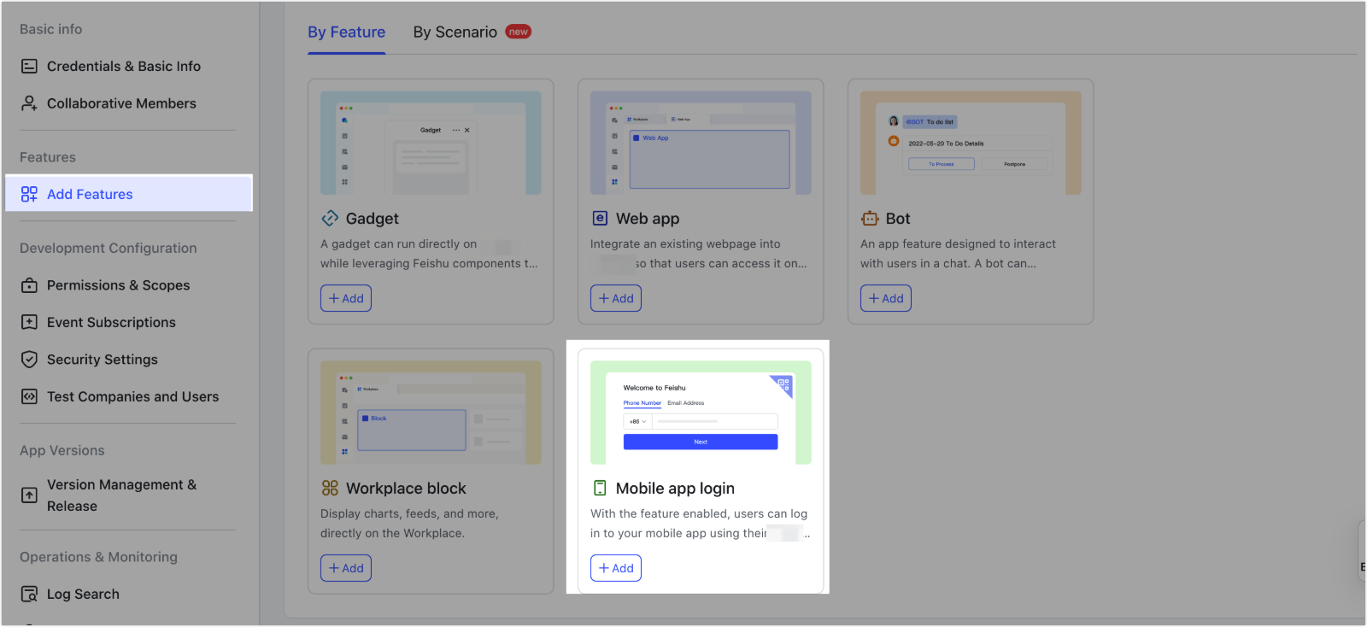
Task: Click the 'new' badge beside By Scenario
Action: pyautogui.click(x=519, y=32)
